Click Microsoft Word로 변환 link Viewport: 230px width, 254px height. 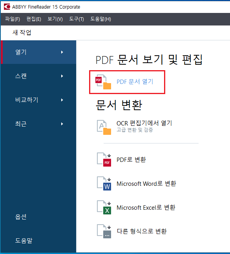coord(146,183)
